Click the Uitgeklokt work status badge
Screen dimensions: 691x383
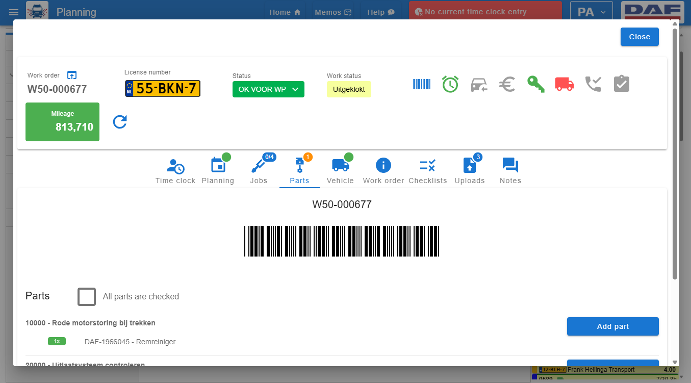tap(349, 89)
